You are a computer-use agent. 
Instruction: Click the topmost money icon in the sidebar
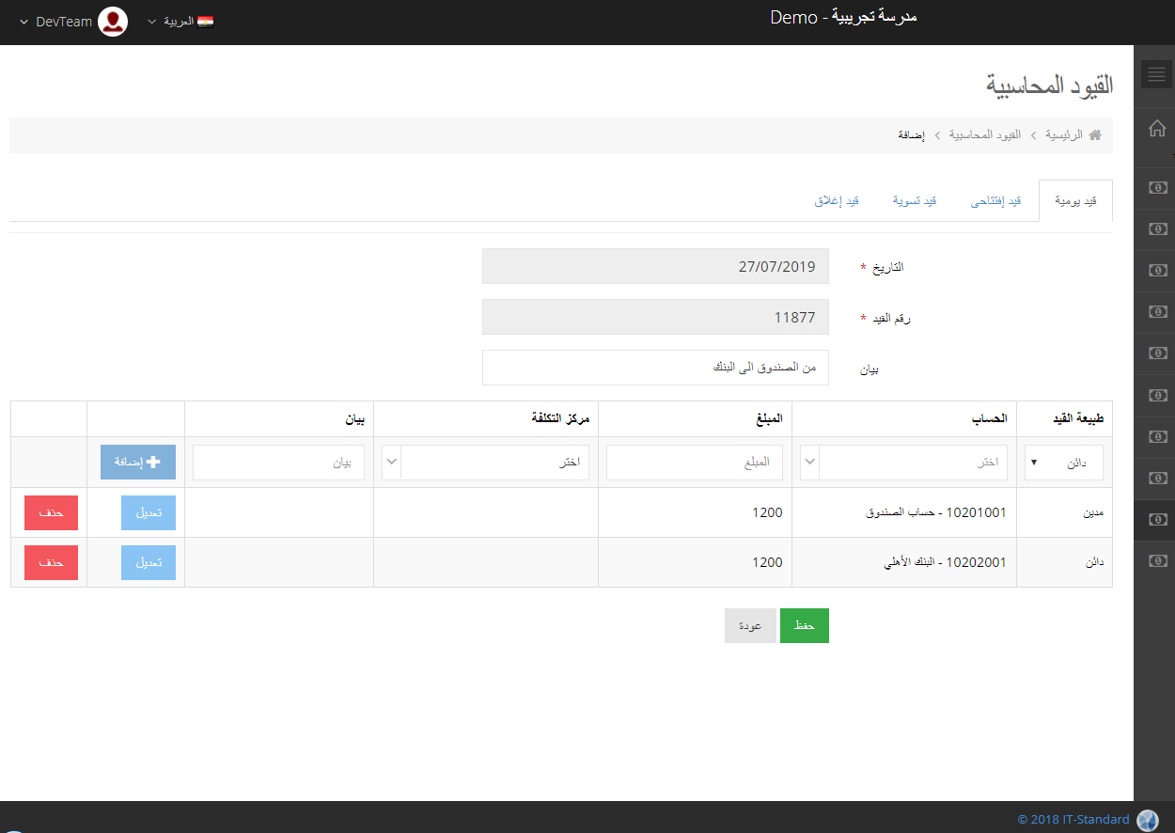pyautogui.click(x=1156, y=187)
